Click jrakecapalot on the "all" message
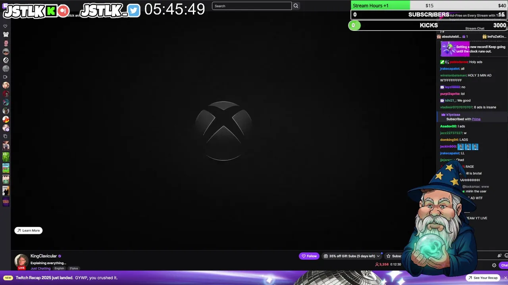The width and height of the screenshot is (508, 285). point(450,68)
